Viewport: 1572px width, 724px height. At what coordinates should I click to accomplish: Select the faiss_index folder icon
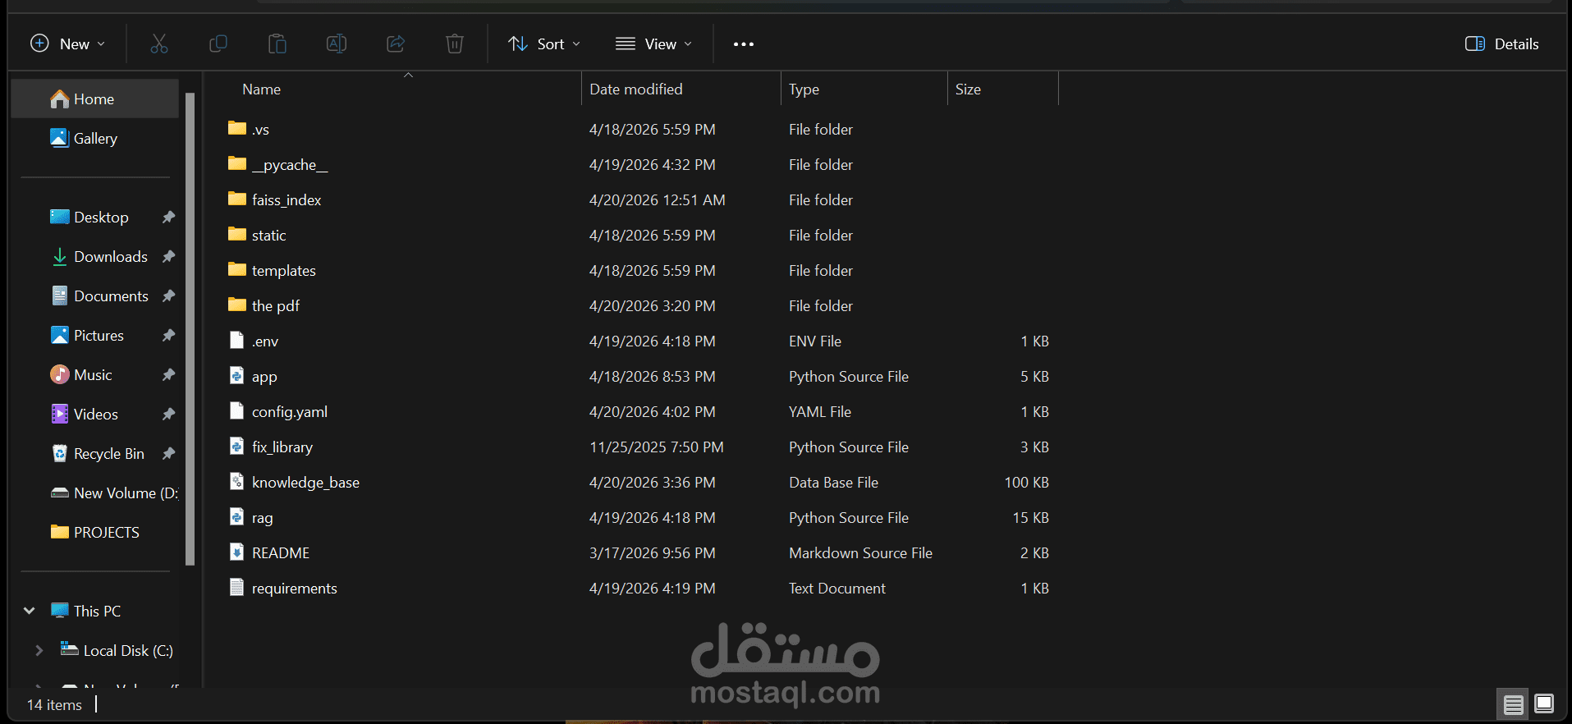tap(237, 199)
